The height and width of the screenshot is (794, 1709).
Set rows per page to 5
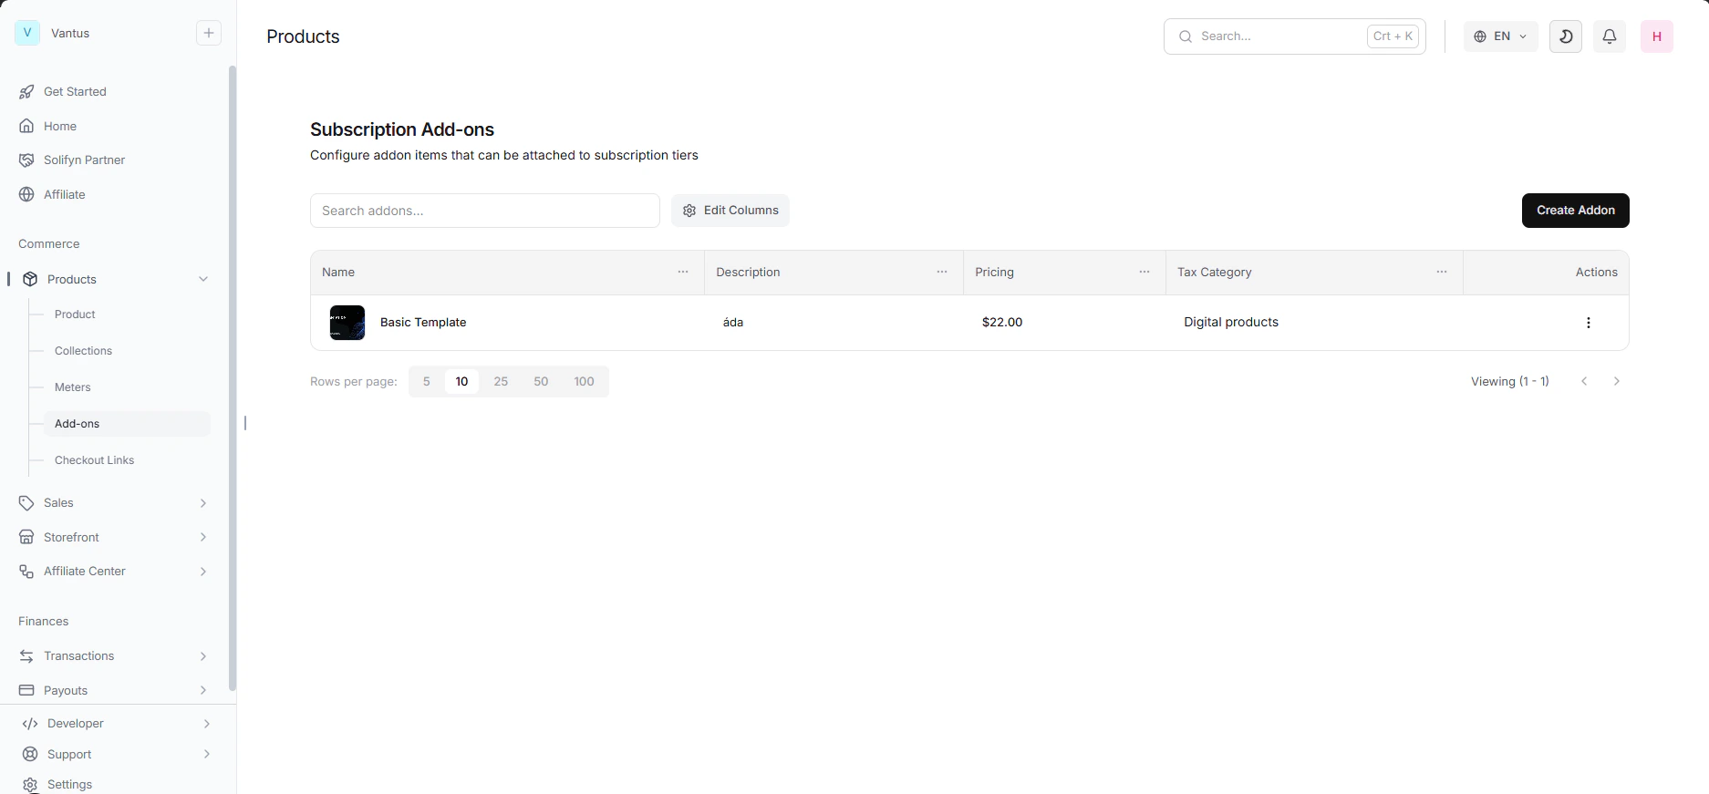(x=426, y=382)
